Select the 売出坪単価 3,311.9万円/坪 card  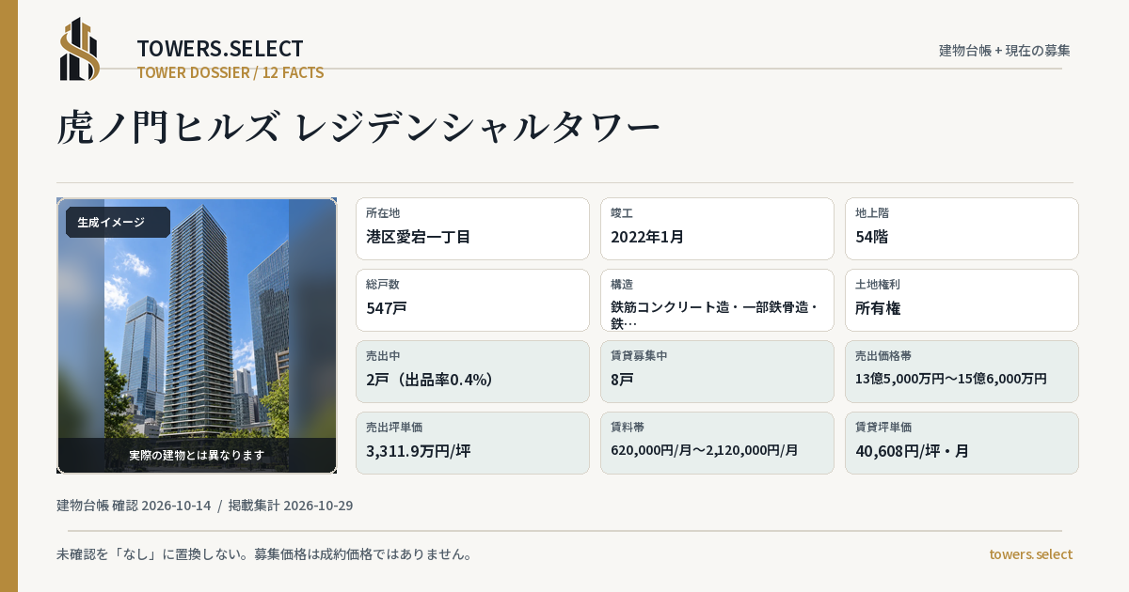(472, 444)
